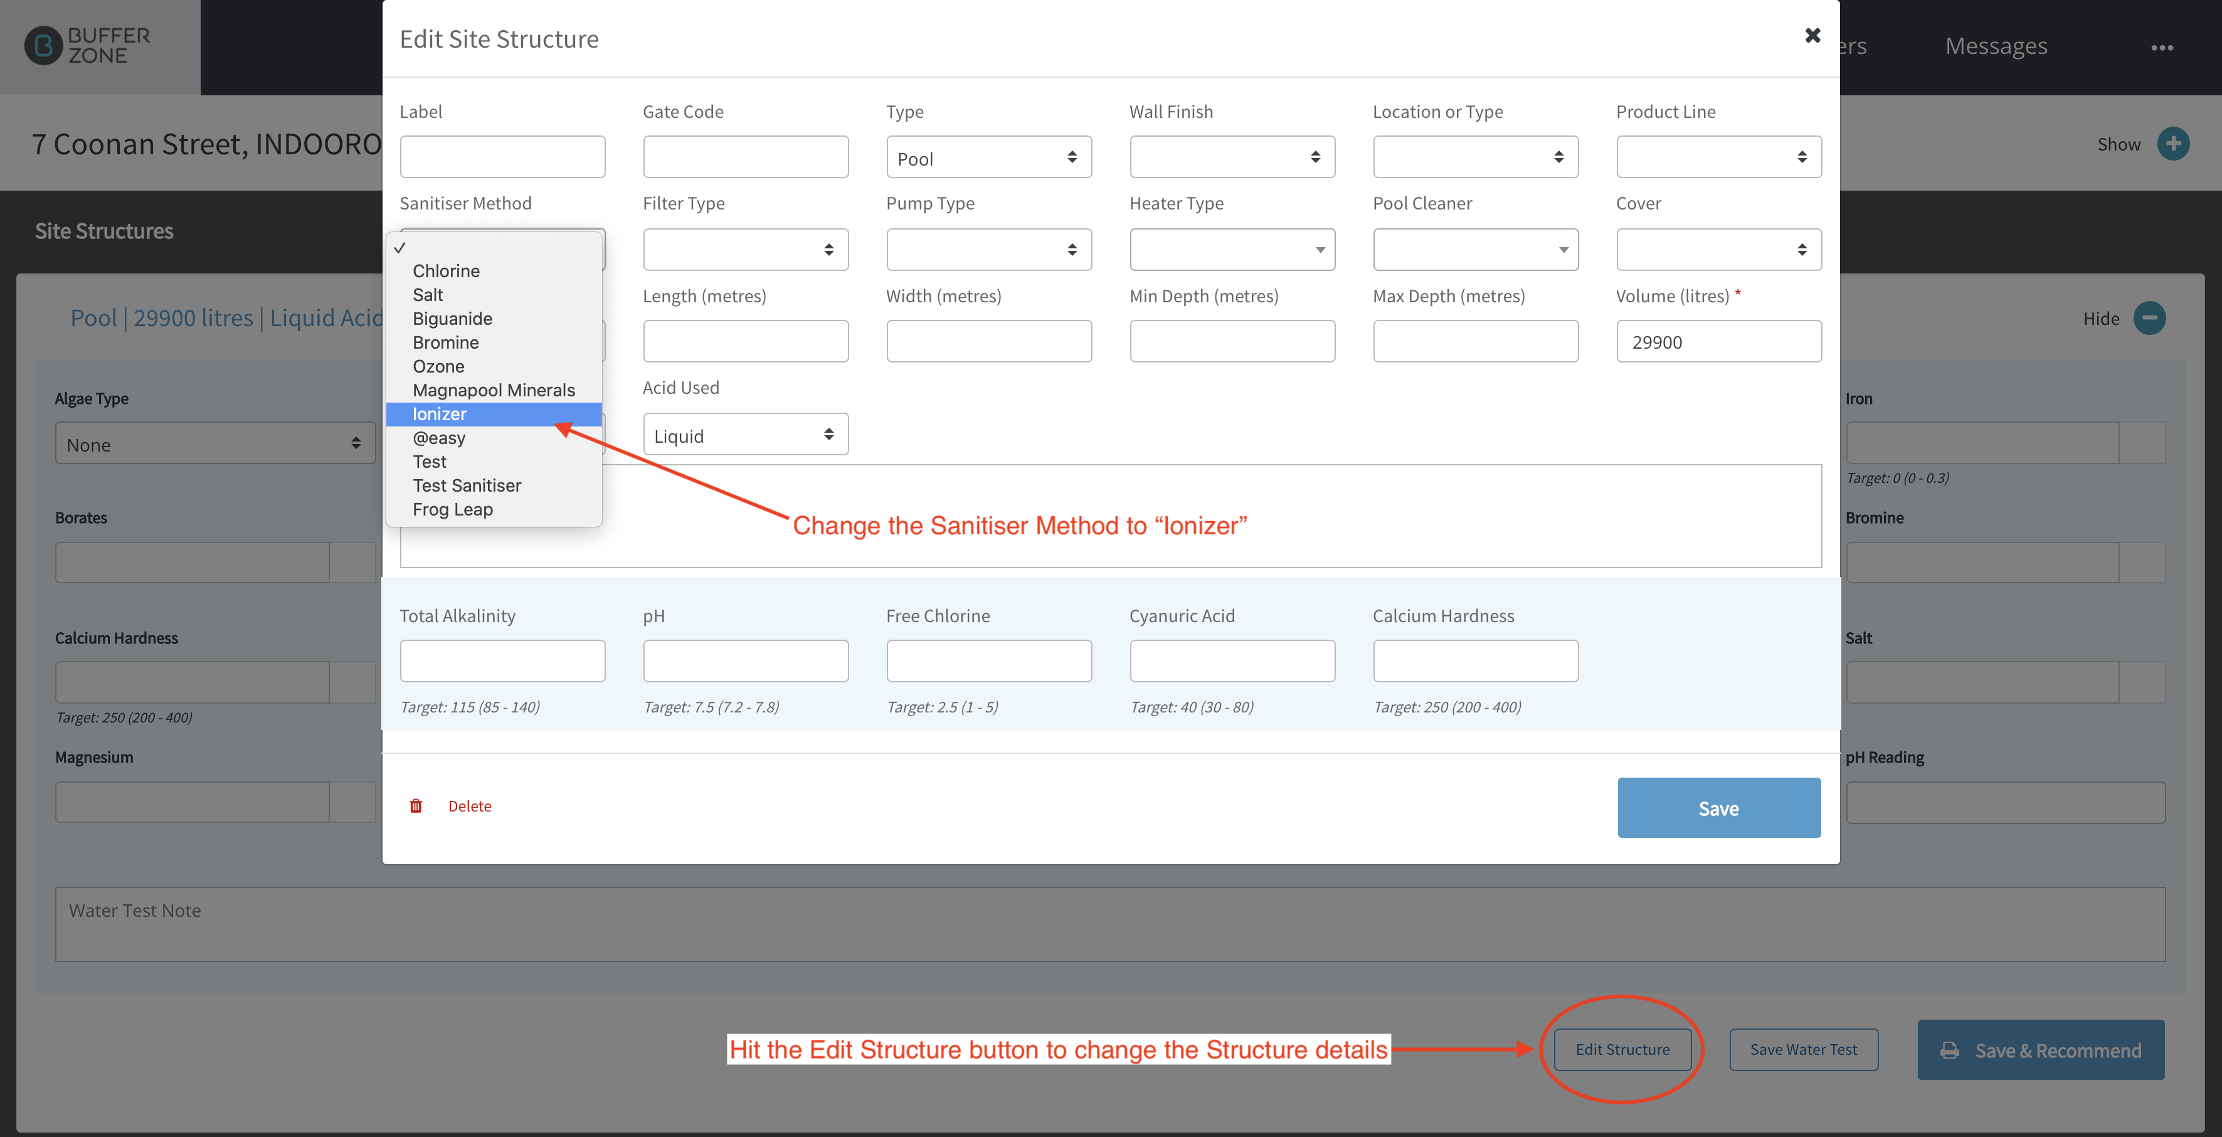Select the @easy sanitiser option
Viewport: 2222px width, 1137px height.
(x=494, y=438)
